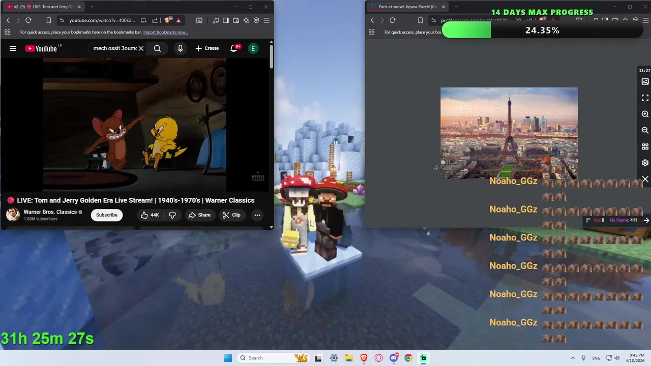651x366 pixels.
Task: Click the youtube.com address bar URL
Action: click(x=102, y=20)
